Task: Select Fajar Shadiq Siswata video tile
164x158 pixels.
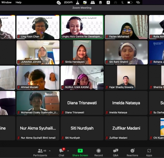Action: click(x=126, y=78)
